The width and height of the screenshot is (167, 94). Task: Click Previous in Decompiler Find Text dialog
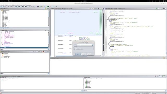pyautogui.click(x=83, y=54)
